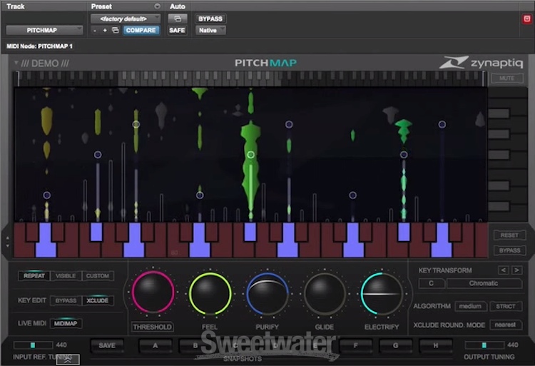Open the preset settings copy icon

(116, 31)
